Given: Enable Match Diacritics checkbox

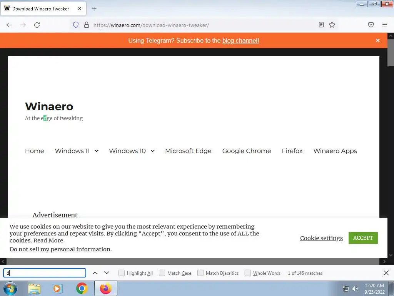Looking at the screenshot, I should [x=200, y=273].
